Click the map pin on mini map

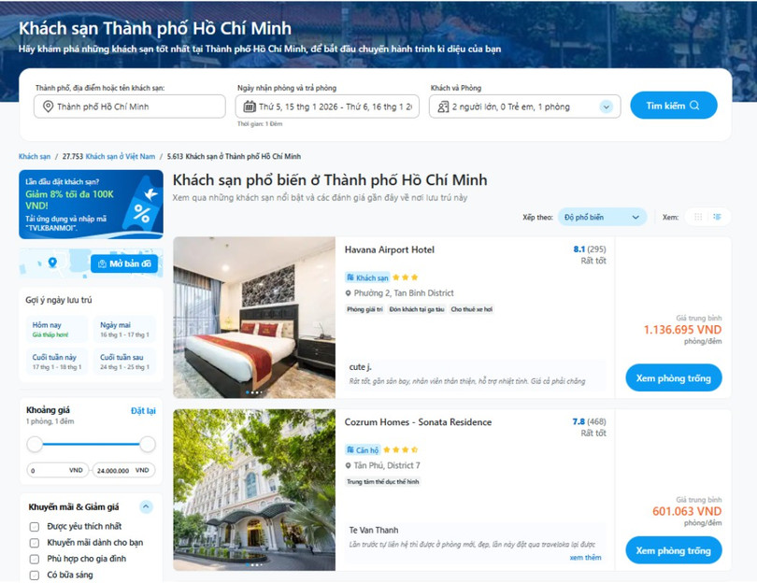pyautogui.click(x=52, y=263)
